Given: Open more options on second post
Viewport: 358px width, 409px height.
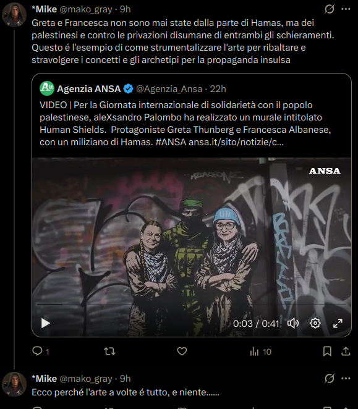Looking at the screenshot, I should click(x=346, y=379).
